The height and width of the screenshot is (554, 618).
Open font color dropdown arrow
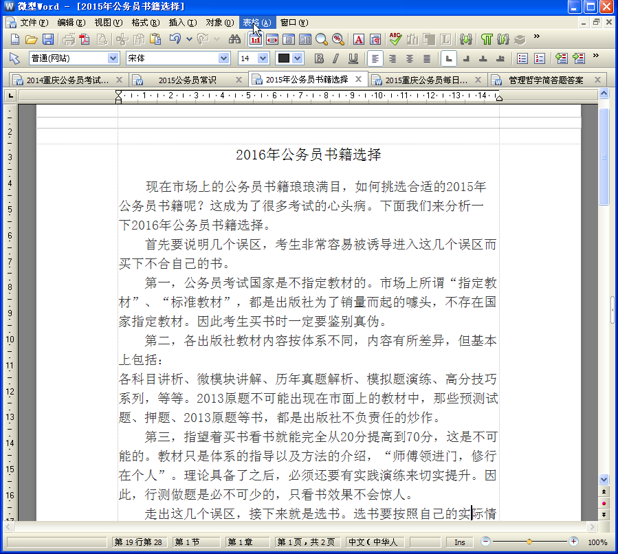pos(298,58)
